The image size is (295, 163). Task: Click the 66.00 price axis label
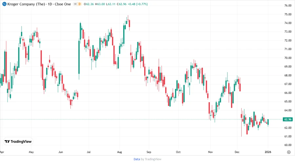(288, 93)
